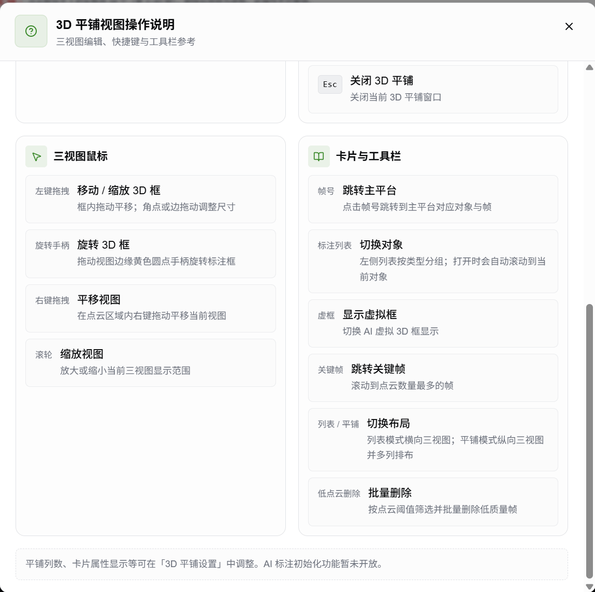Click the 虚框 label
Image resolution: width=595 pixels, height=592 pixels.
click(326, 315)
